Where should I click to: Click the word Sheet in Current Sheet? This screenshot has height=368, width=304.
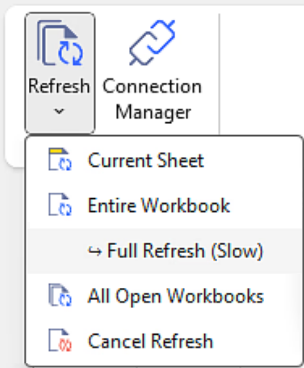click(x=180, y=160)
